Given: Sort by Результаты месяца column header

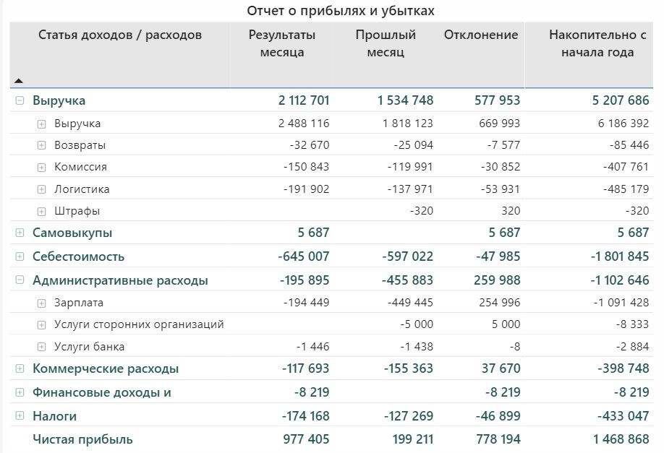Looking at the screenshot, I should coord(282,43).
